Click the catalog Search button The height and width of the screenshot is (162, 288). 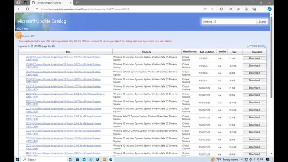(x=262, y=22)
